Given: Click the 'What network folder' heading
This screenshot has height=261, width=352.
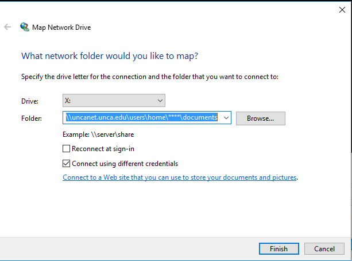Looking at the screenshot, I should point(110,56).
